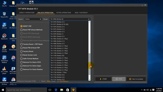The width and height of the screenshot is (163, 92).
Task: Launch Tenorshare ReiBoot shortcut
Action: [4, 59]
